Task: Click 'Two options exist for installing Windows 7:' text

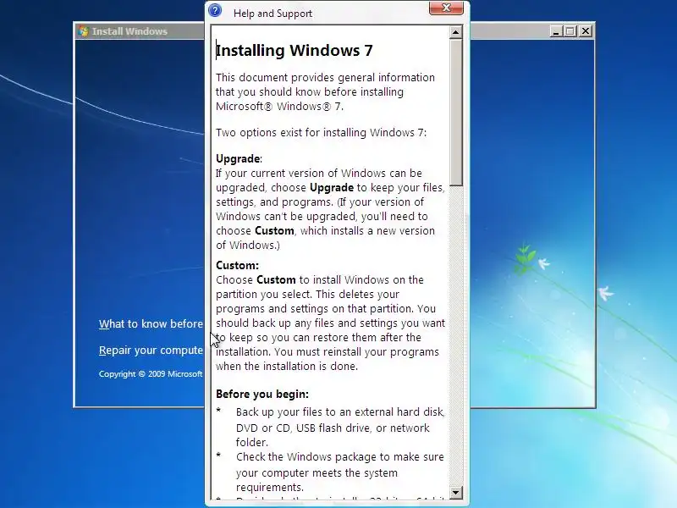Action: pyautogui.click(x=321, y=132)
